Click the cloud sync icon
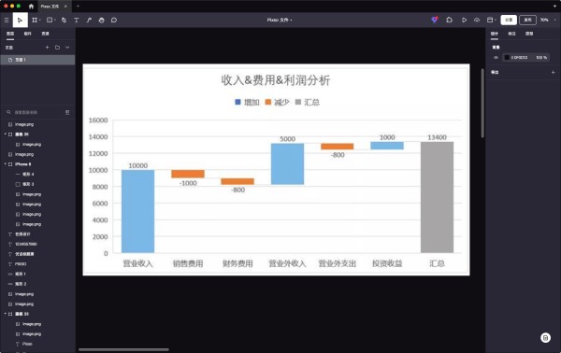The image size is (561, 353). 477,20
